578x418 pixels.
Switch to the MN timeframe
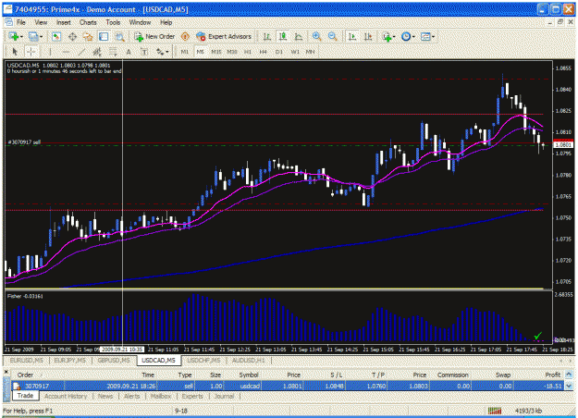click(310, 52)
